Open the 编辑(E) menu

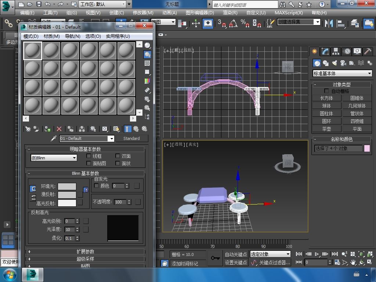[x=27, y=13]
